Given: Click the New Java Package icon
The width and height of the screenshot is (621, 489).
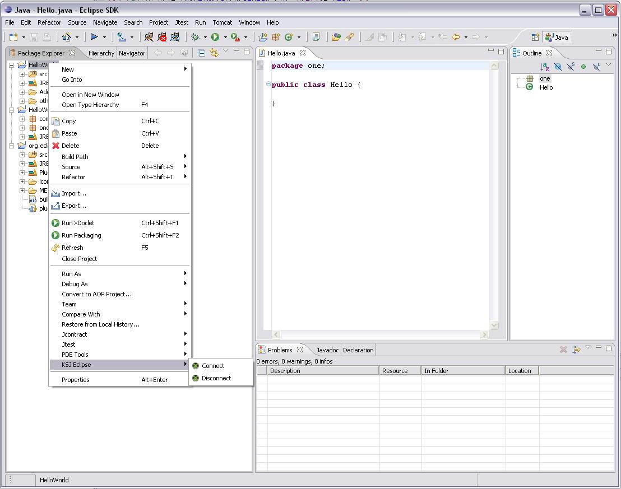Looking at the screenshot, I should [276, 37].
